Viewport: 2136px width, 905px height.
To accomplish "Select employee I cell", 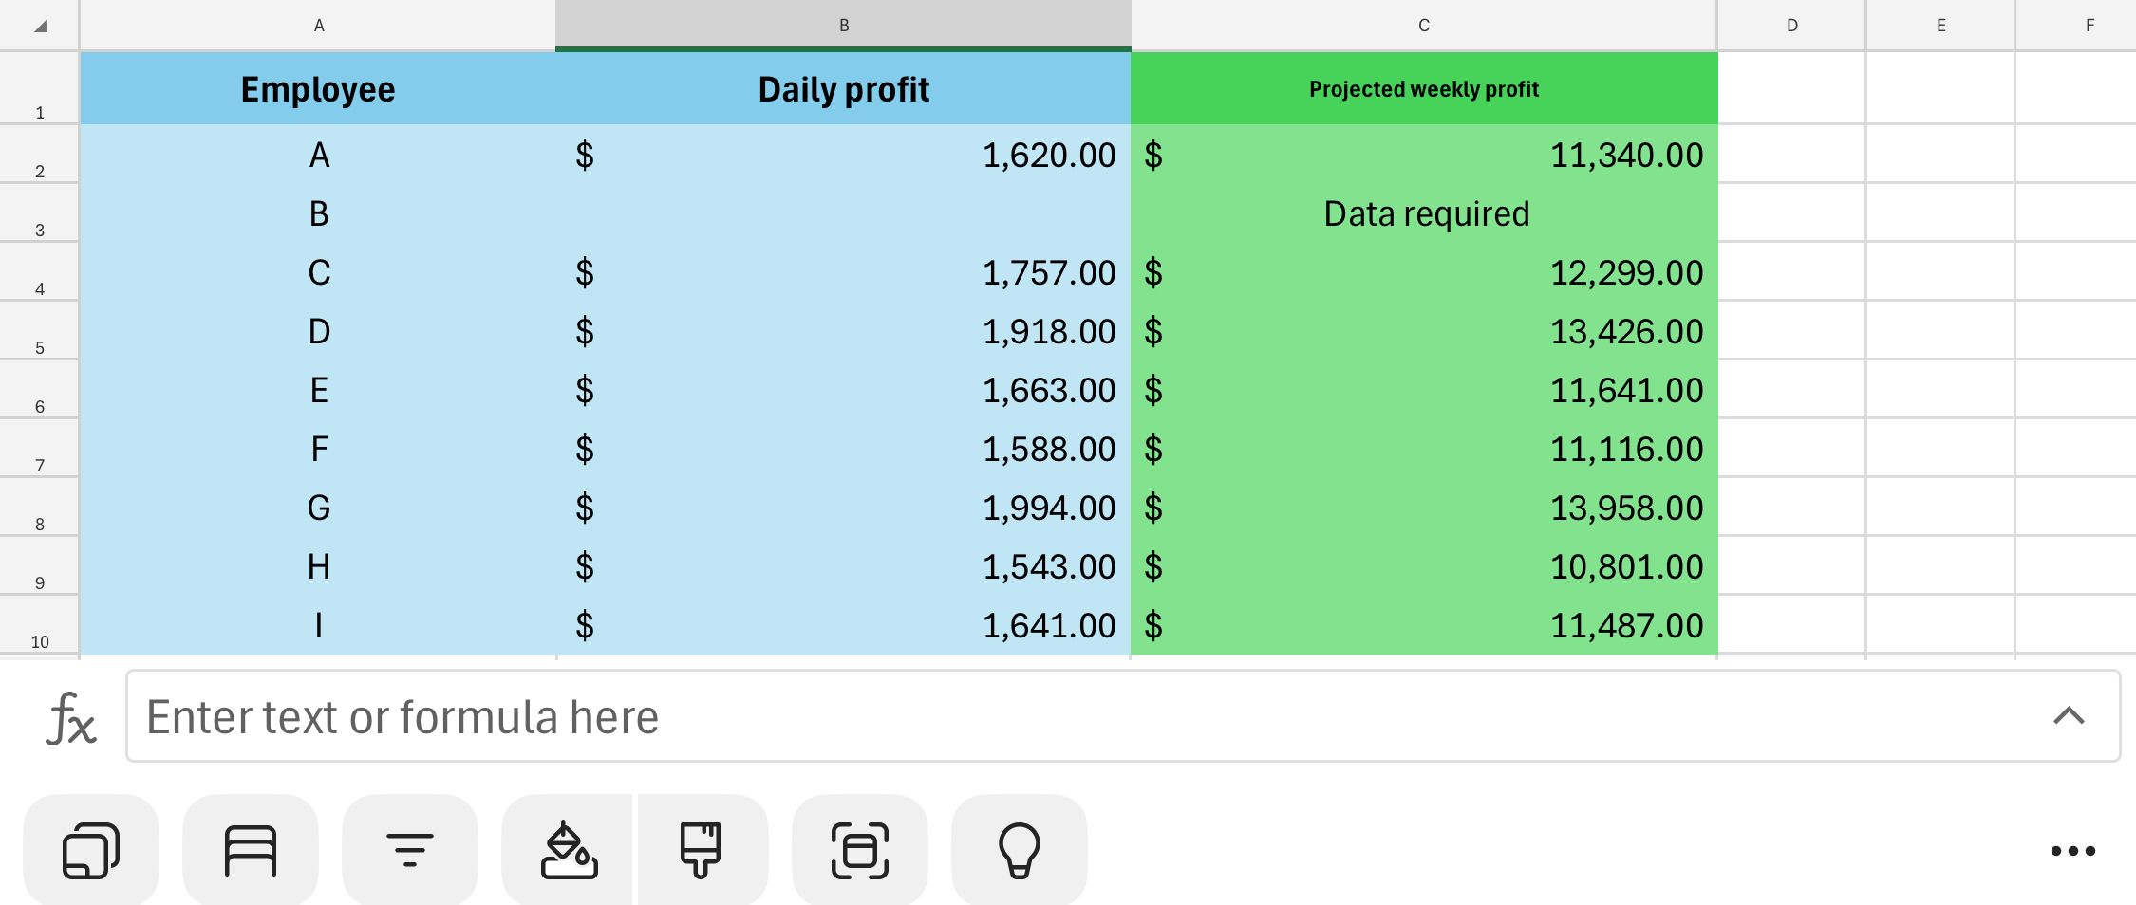I will pyautogui.click(x=318, y=624).
